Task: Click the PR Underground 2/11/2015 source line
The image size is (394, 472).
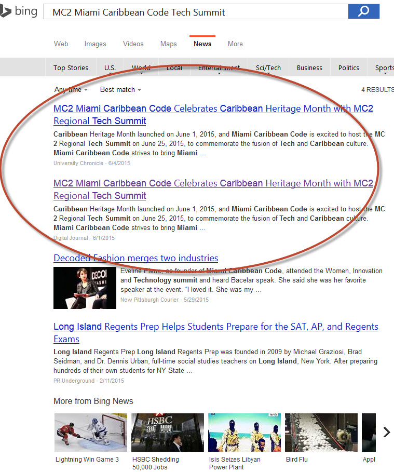Action: [x=88, y=381]
